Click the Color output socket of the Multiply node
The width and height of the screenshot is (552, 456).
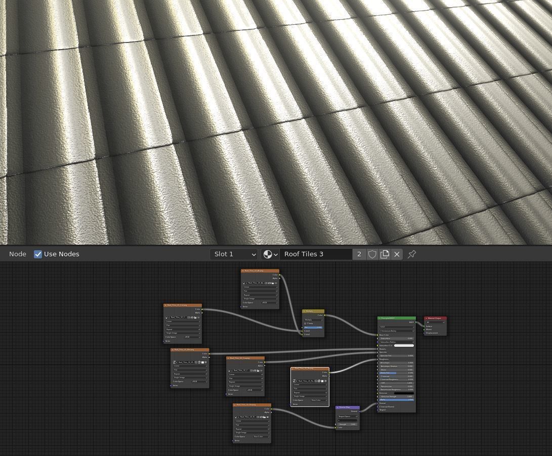(325, 315)
